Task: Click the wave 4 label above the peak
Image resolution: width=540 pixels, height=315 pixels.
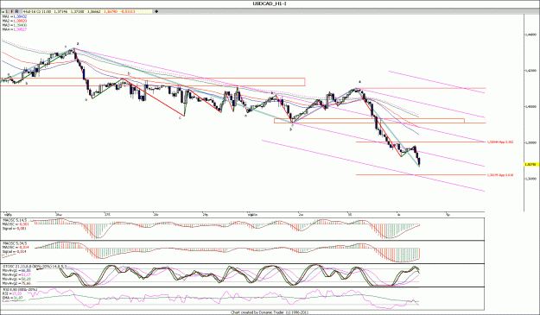Action: point(359,82)
